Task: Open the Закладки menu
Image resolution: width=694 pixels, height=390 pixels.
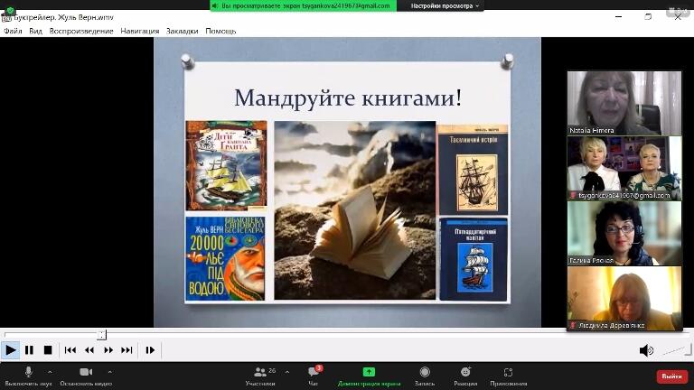Action: pyautogui.click(x=182, y=31)
